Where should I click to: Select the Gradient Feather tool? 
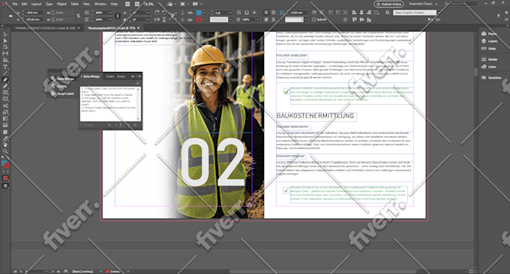pyautogui.click(x=5, y=125)
